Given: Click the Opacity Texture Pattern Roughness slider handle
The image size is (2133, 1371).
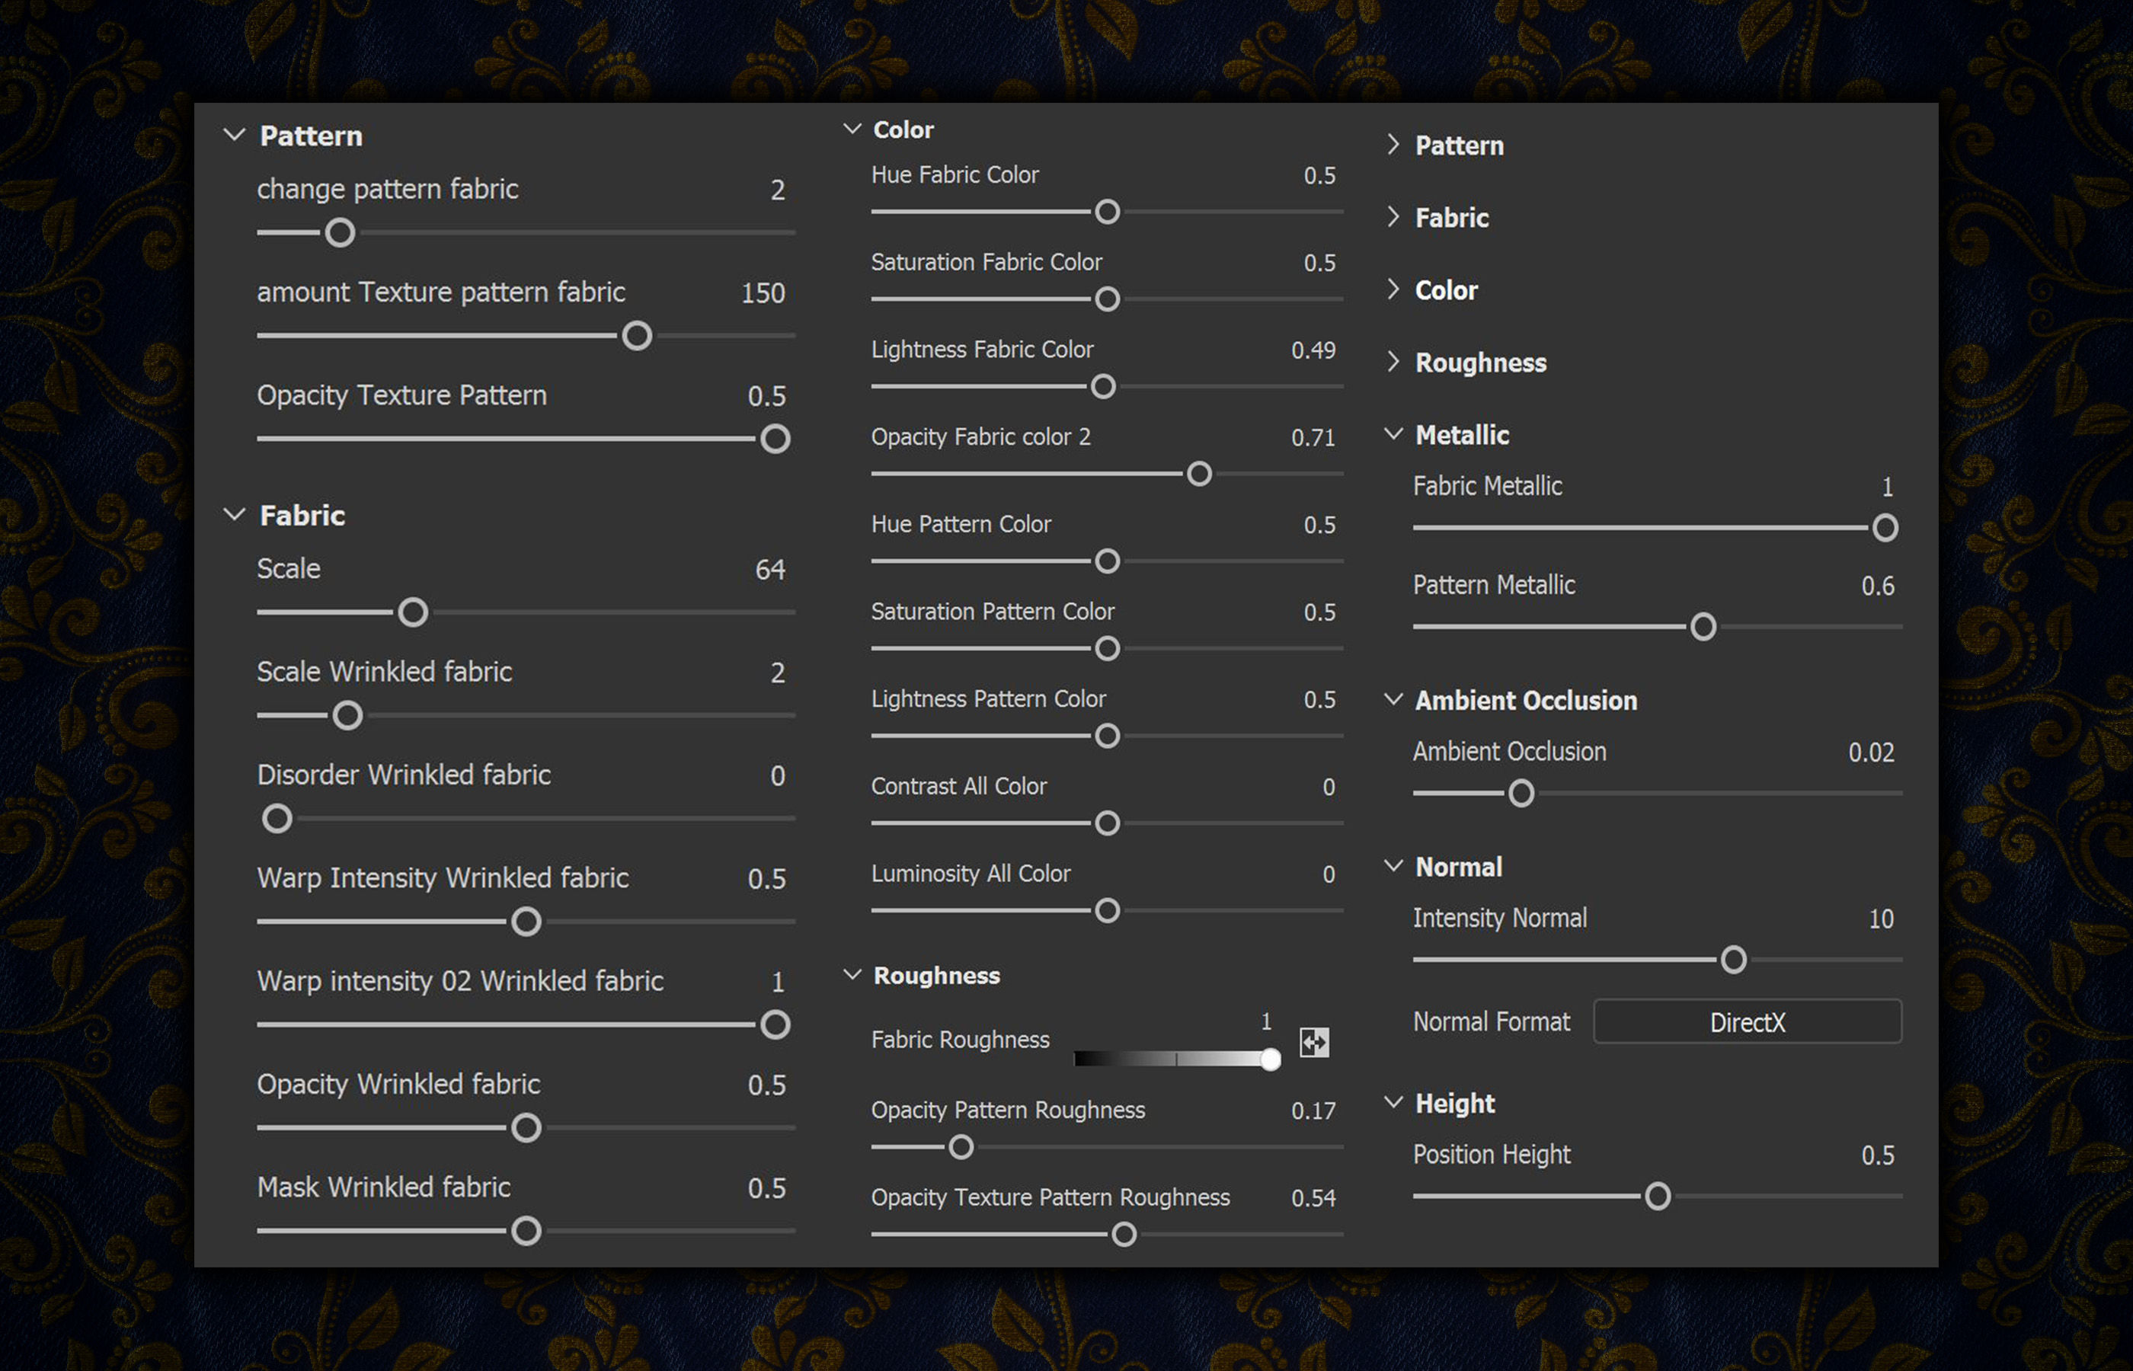Looking at the screenshot, I should tap(1124, 1235).
